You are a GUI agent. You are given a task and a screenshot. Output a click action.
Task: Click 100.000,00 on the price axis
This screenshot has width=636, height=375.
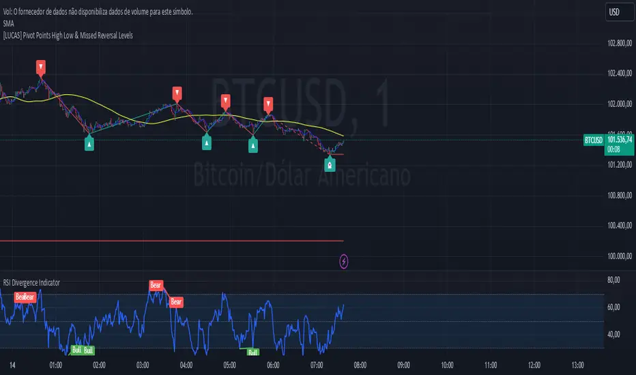[620, 256]
